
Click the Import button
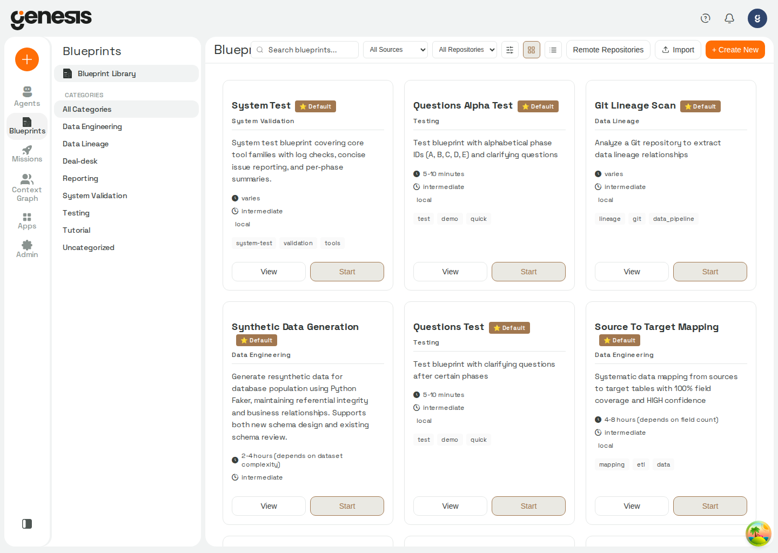click(678, 50)
